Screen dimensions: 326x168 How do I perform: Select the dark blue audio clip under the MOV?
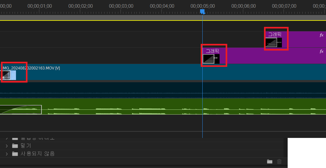point(163,90)
